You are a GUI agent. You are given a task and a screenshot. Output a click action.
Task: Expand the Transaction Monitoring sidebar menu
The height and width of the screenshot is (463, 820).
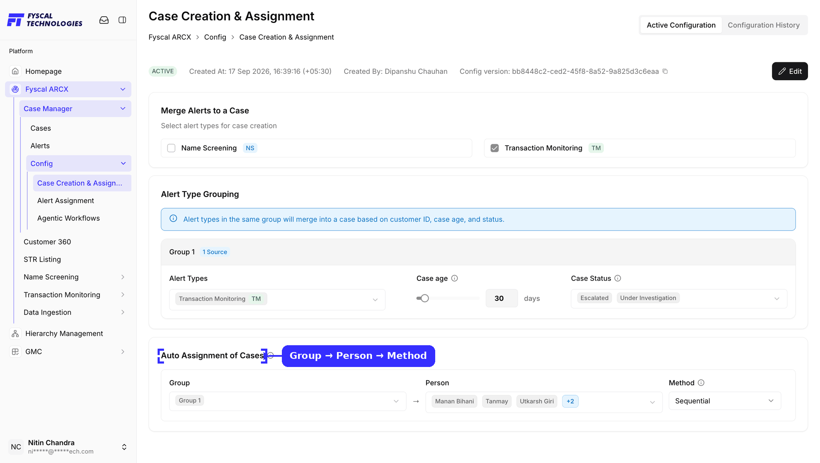coord(123,295)
